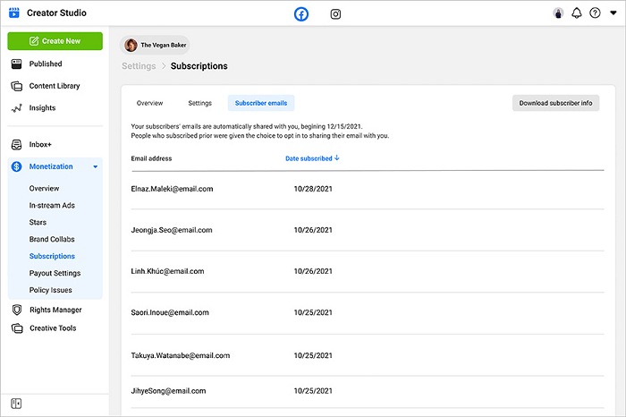626x417 pixels.
Task: Open Creative Tools in sidebar
Action: pos(53,328)
